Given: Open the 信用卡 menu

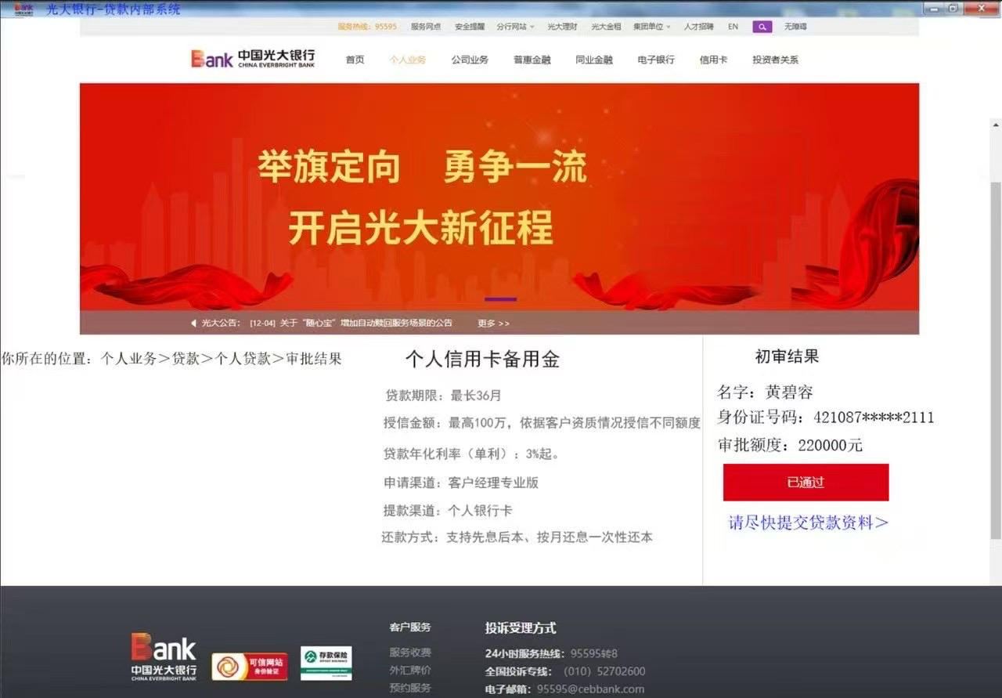Looking at the screenshot, I should [713, 60].
